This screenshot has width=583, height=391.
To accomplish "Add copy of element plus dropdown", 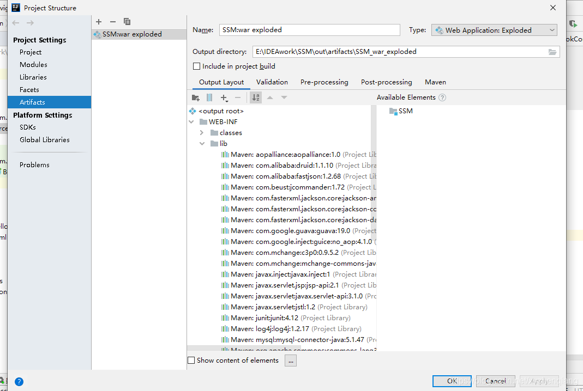I will (x=224, y=97).
